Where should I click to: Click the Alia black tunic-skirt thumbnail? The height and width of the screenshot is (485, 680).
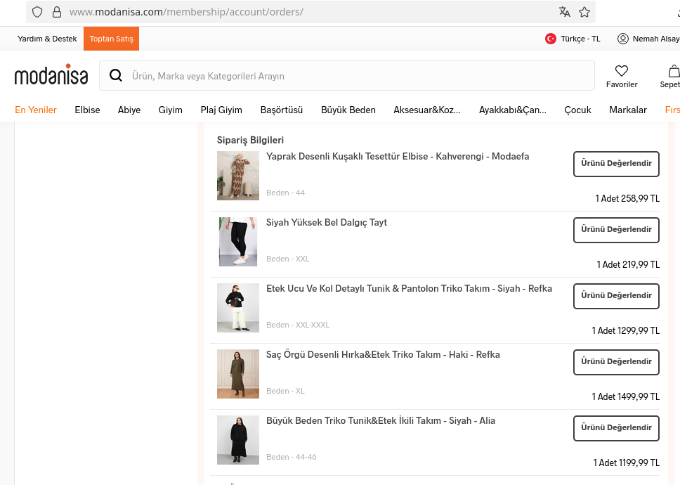pos(238,440)
